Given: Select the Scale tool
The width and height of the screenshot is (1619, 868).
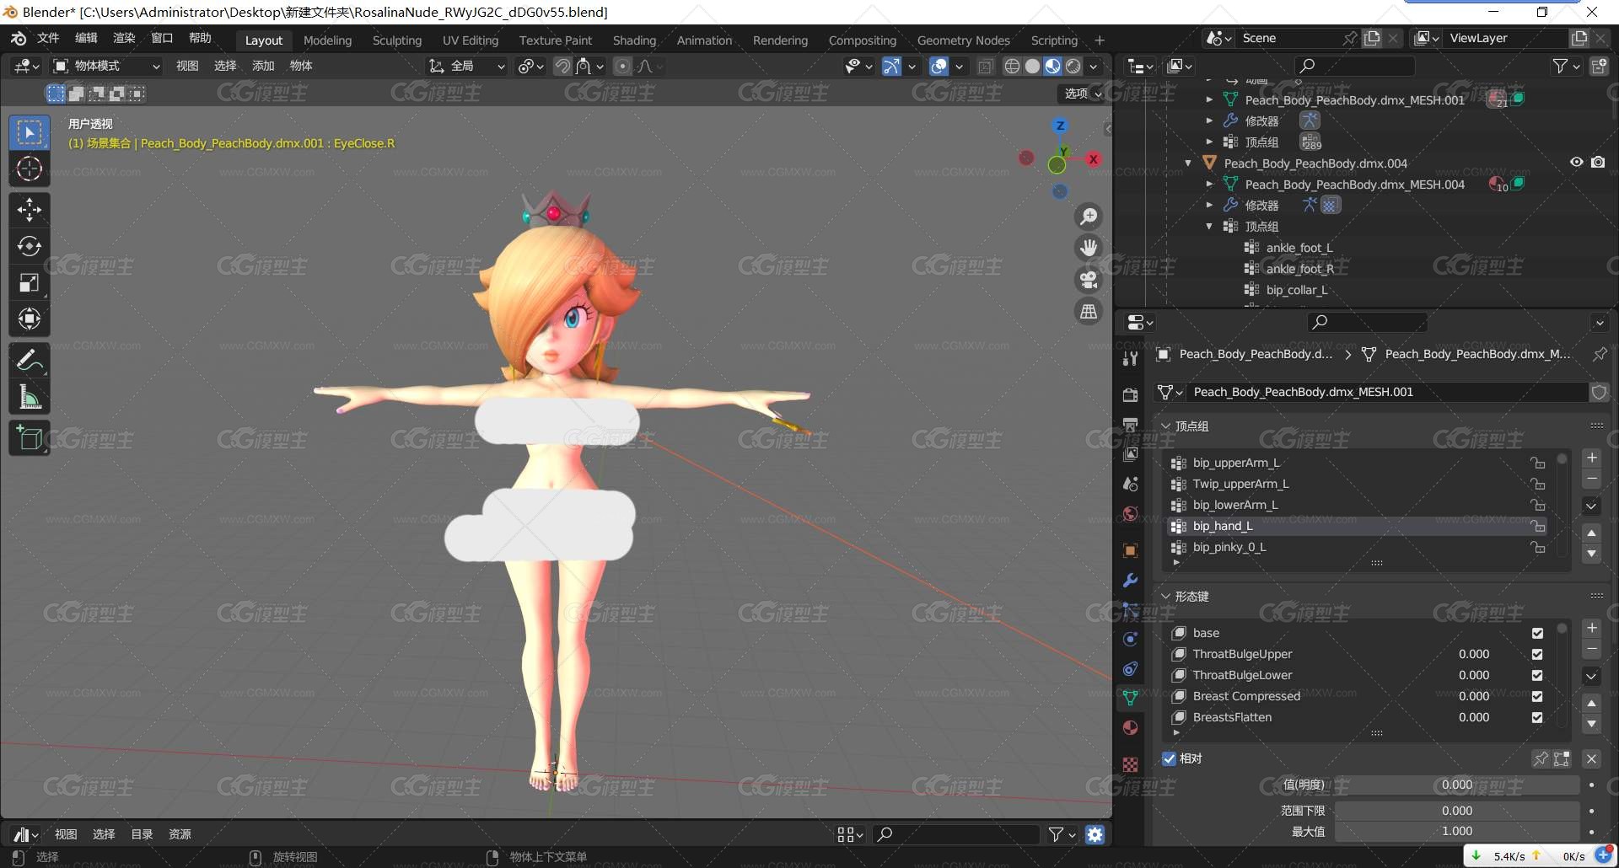Looking at the screenshot, I should pyautogui.click(x=30, y=283).
